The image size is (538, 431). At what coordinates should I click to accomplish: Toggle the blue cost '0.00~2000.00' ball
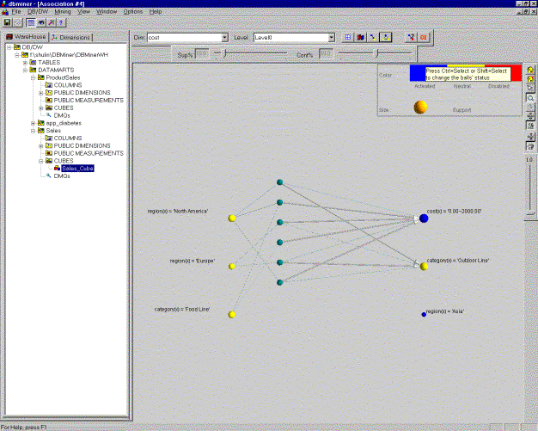pyautogui.click(x=424, y=219)
